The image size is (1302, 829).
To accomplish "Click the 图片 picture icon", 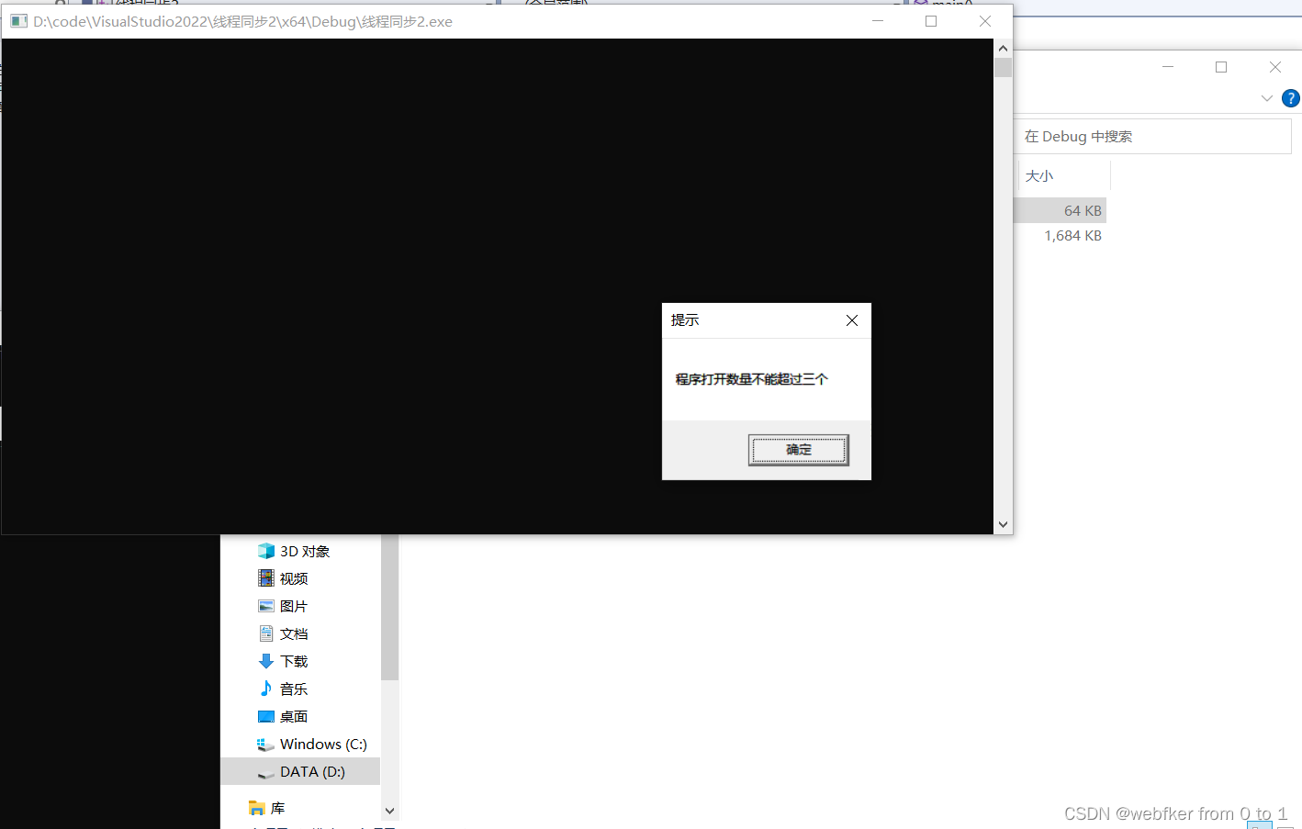I will 266,606.
